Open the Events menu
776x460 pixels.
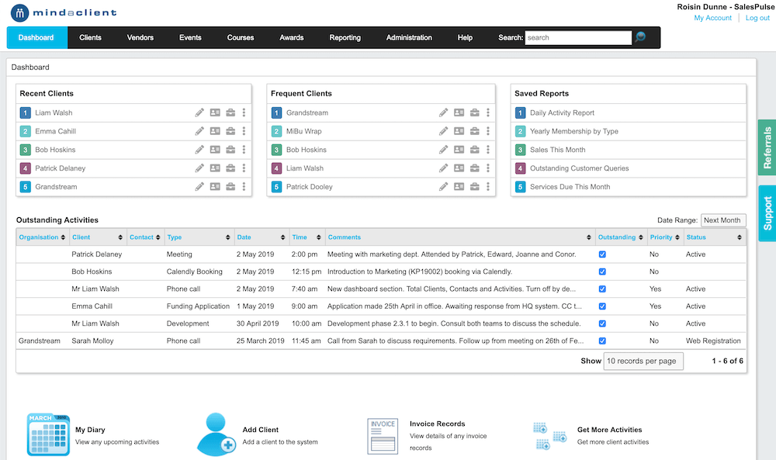coord(190,37)
